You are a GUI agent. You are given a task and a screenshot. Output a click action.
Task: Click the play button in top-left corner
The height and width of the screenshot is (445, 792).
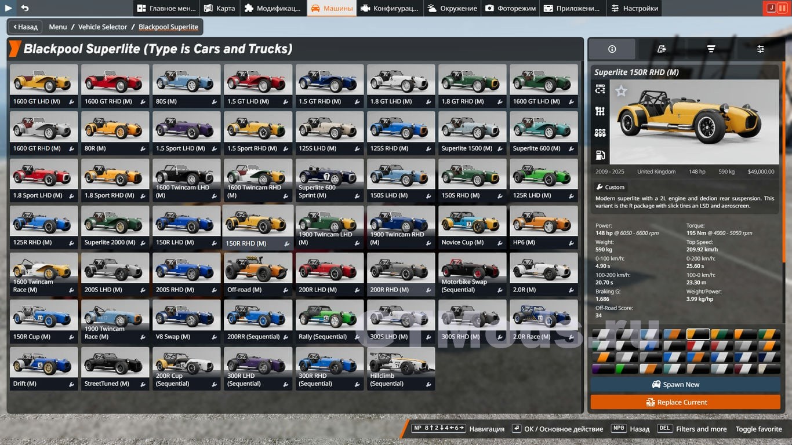(x=8, y=8)
